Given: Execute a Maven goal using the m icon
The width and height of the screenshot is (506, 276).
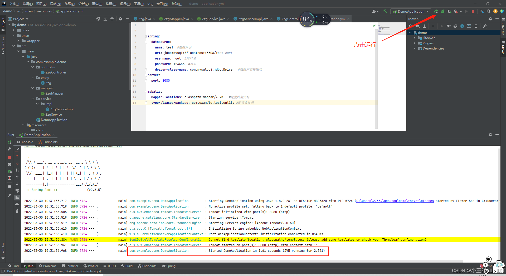Looking at the screenshot, I should (x=449, y=26).
